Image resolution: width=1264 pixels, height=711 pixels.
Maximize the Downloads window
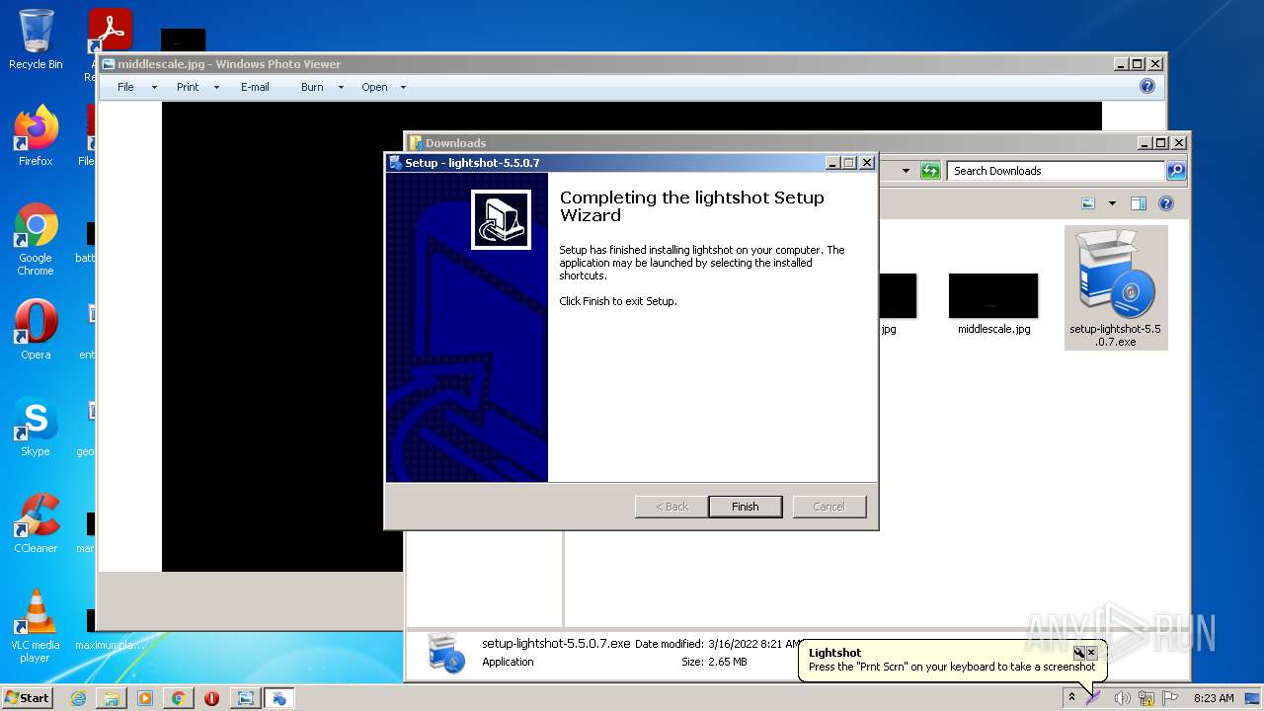[x=1161, y=143]
